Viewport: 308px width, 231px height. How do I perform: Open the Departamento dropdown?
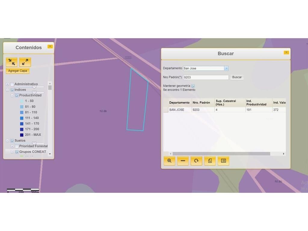point(226,69)
